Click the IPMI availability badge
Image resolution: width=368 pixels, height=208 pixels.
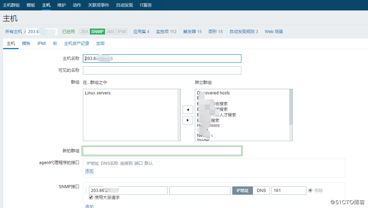click(122, 32)
